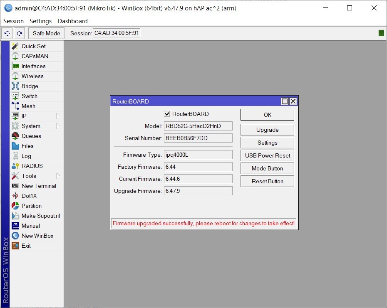Launch New Terminal from sidebar icon
The width and height of the screenshot is (387, 308).
point(15,186)
